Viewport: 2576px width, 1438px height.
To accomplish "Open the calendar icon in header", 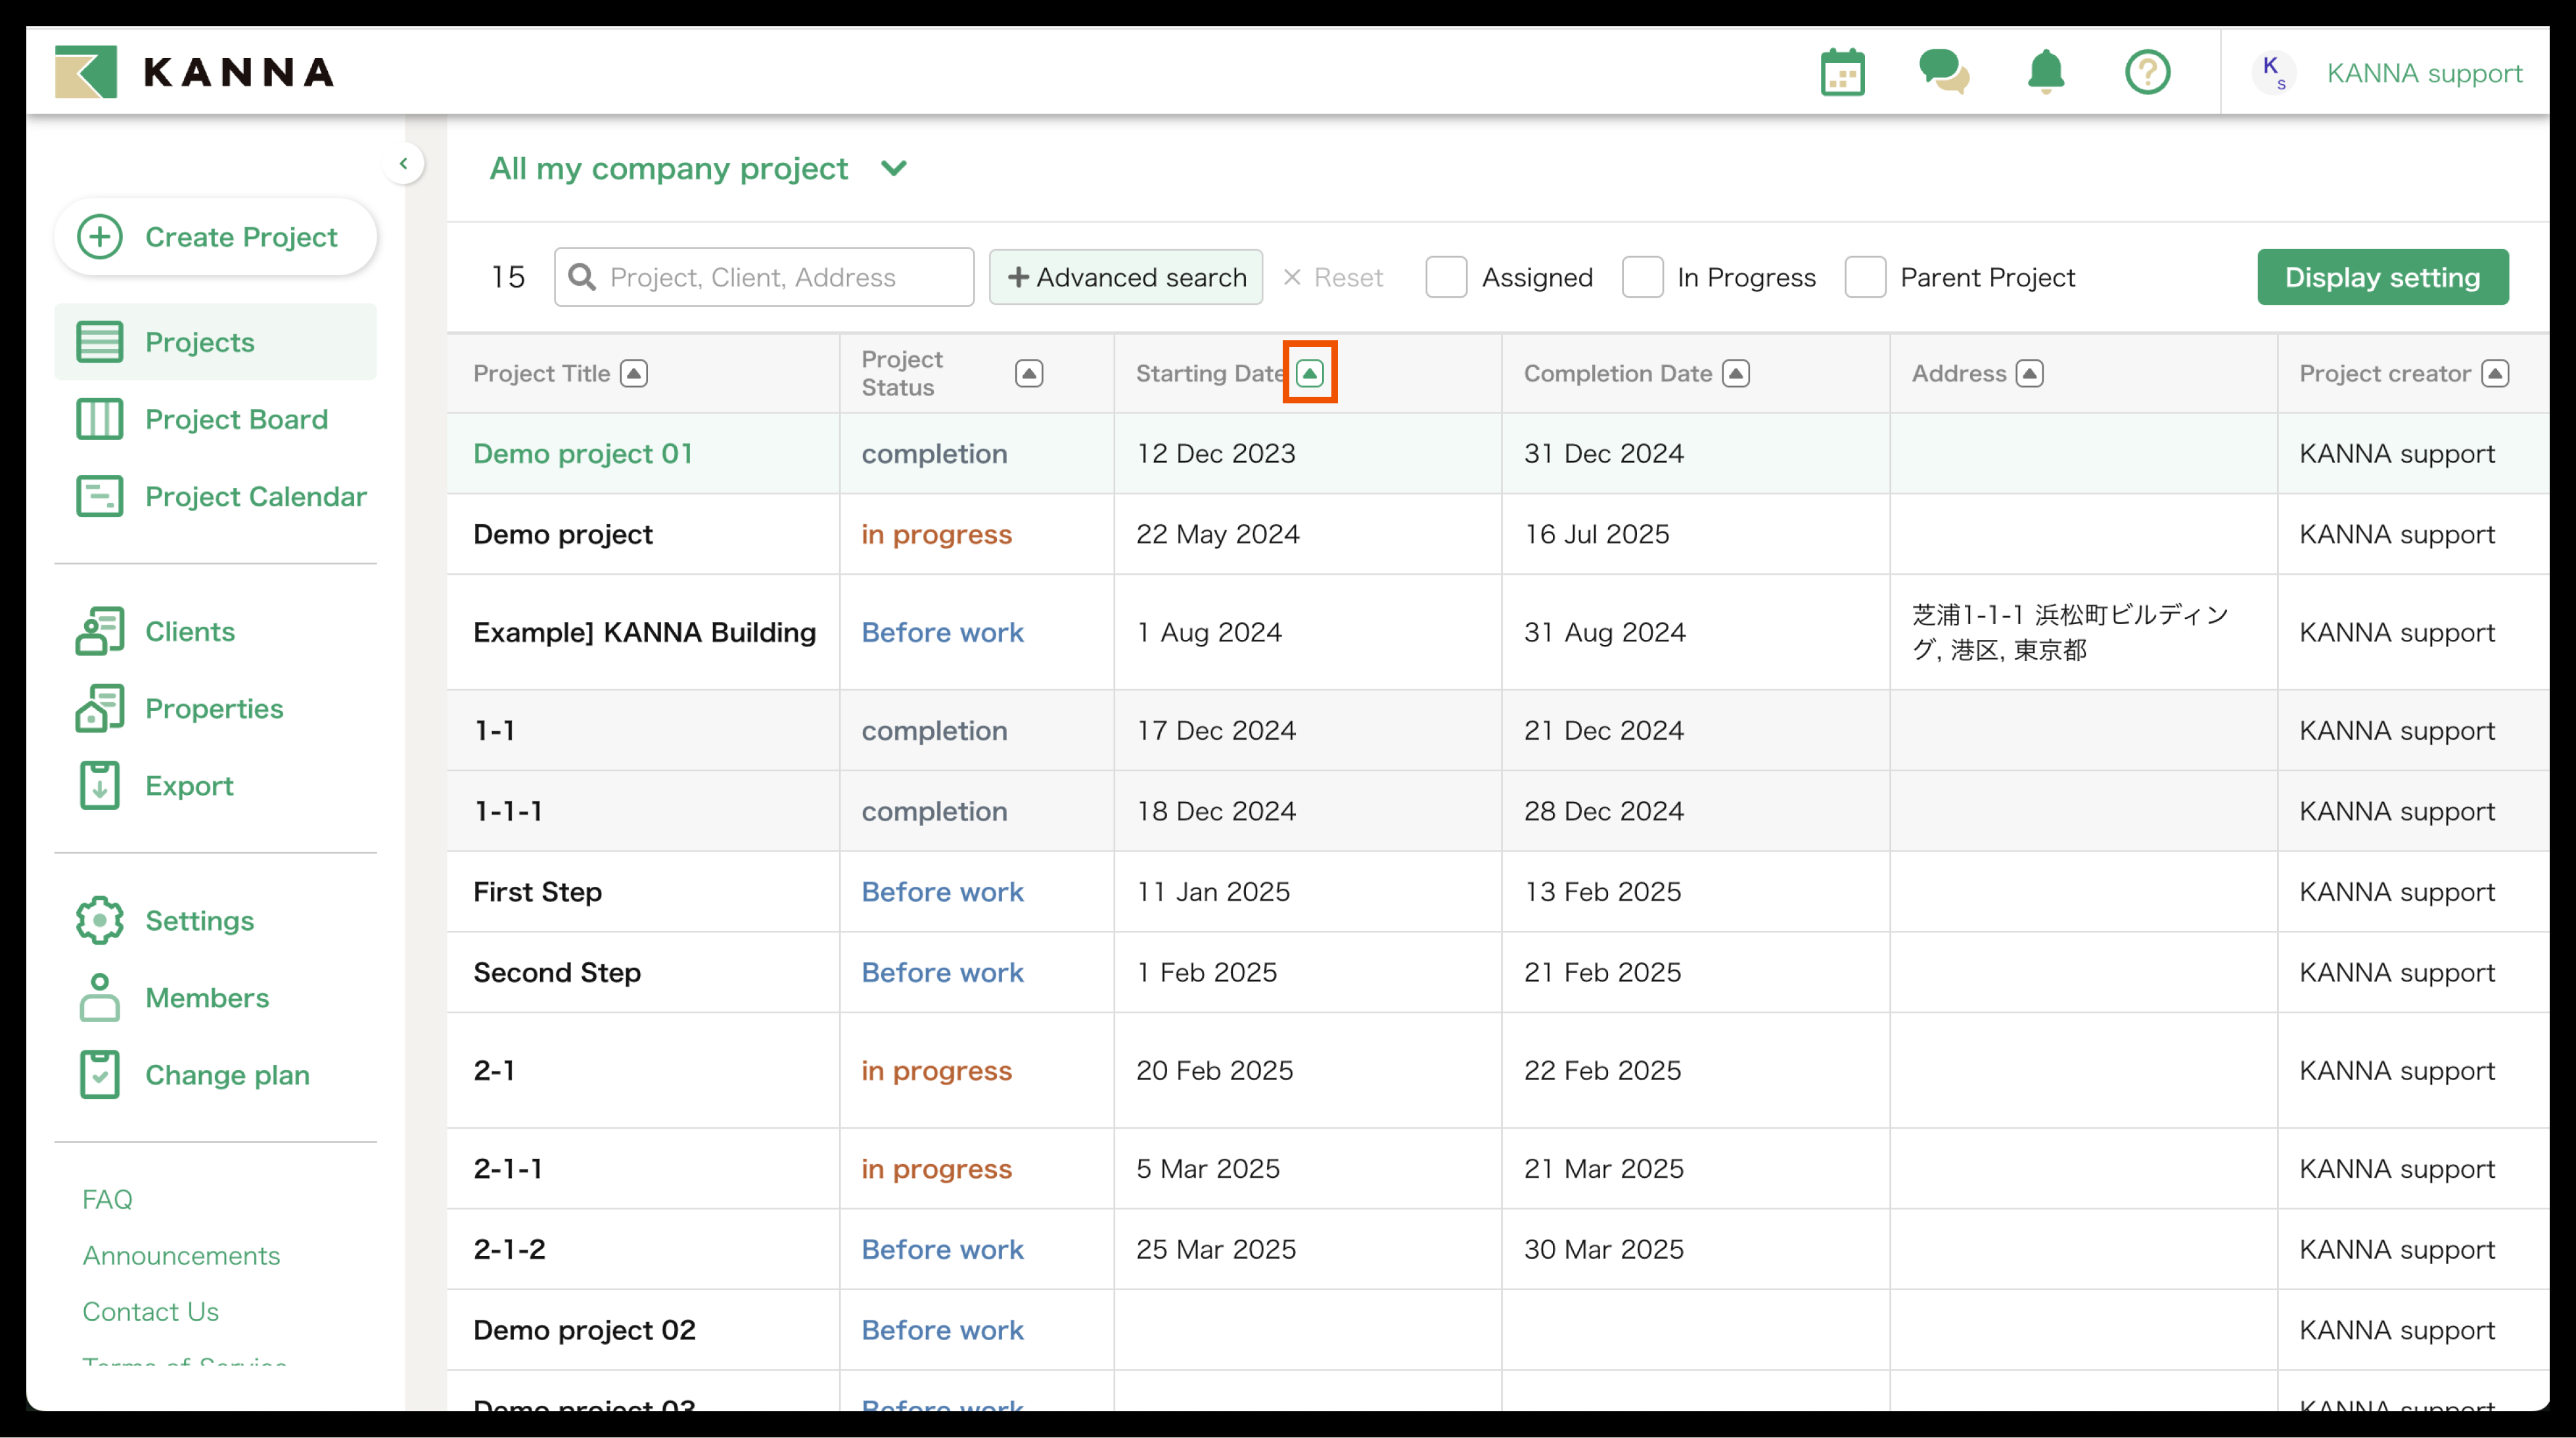I will (x=1842, y=73).
